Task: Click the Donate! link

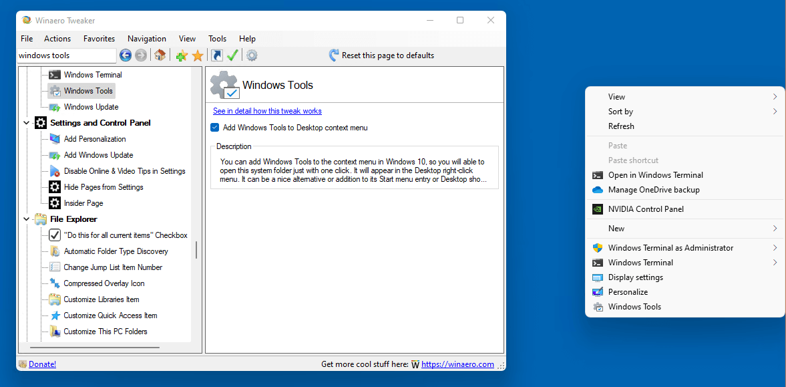Action: point(43,364)
